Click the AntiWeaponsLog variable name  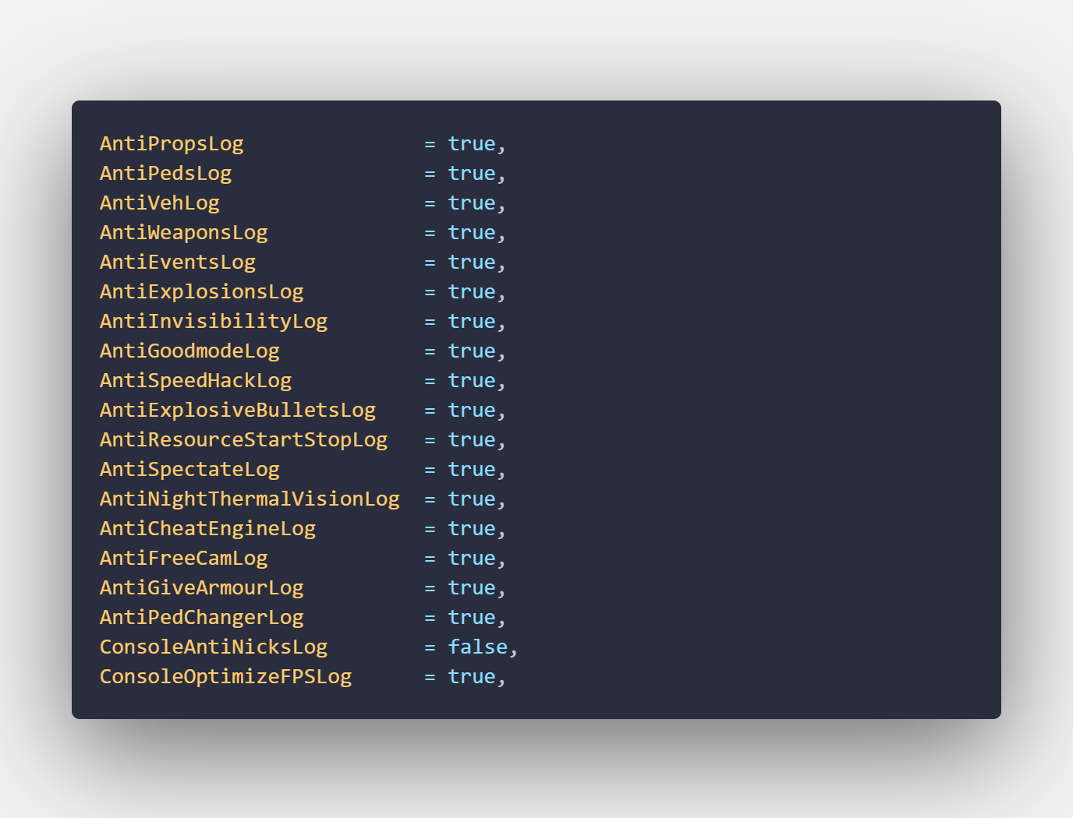point(183,233)
